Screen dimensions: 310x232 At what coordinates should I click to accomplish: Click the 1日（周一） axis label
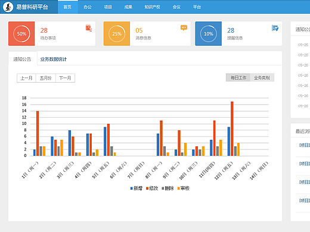pos(30,170)
